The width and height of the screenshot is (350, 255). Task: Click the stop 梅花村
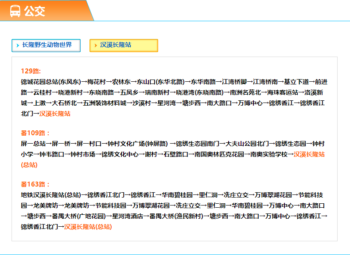tap(97, 82)
